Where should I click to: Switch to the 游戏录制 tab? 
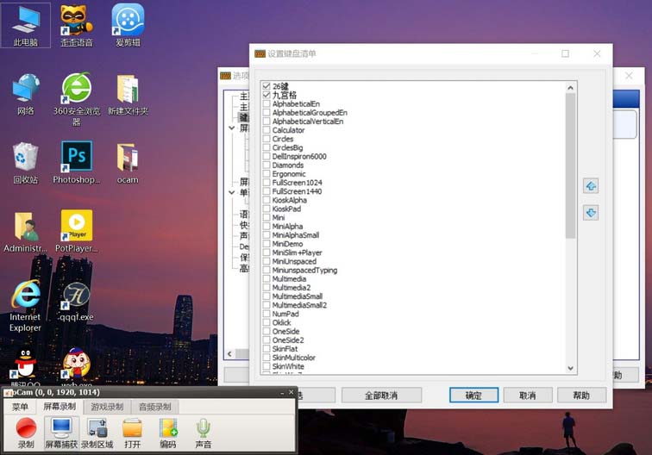pos(107,407)
